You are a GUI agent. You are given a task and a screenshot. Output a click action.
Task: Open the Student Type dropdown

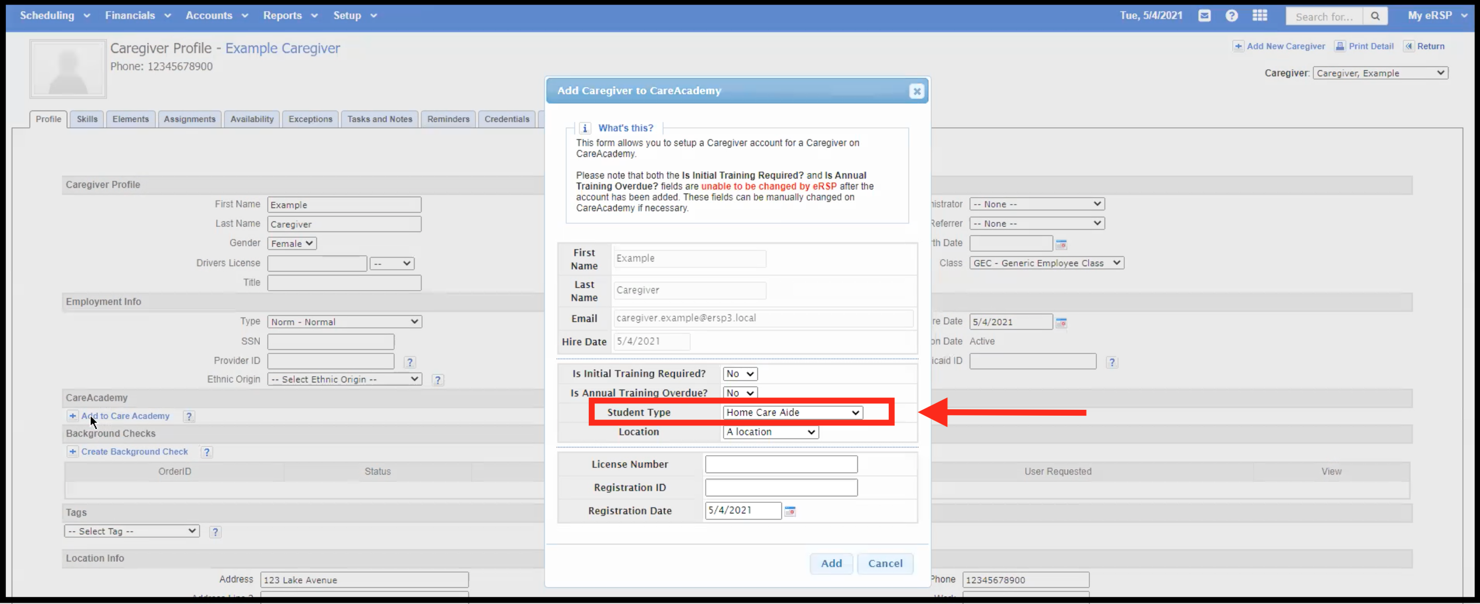793,413
